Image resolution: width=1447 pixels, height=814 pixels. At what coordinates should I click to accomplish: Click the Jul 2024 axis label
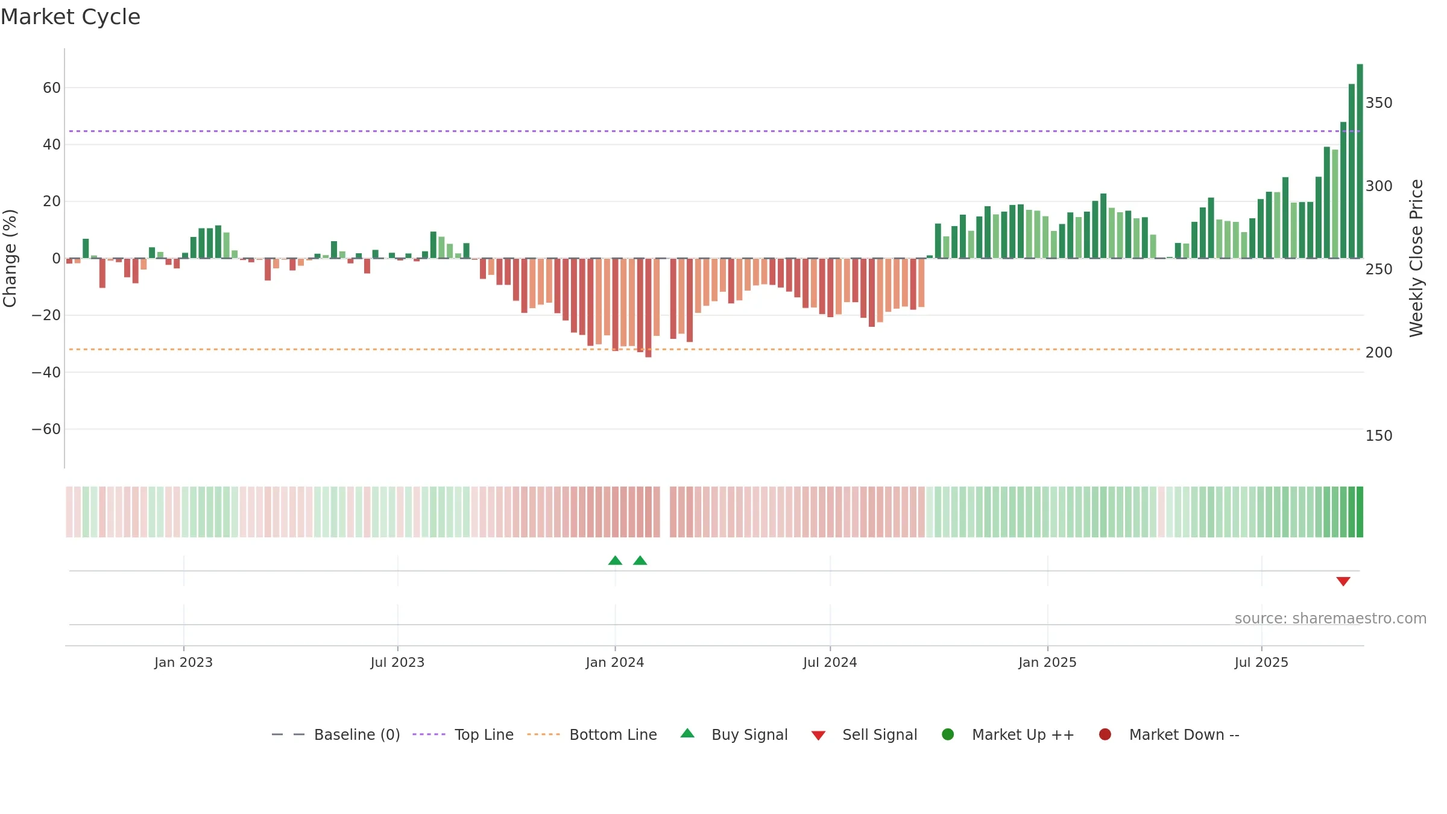tap(830, 663)
